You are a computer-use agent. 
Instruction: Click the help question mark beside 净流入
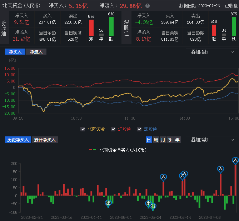coord(148,6)
